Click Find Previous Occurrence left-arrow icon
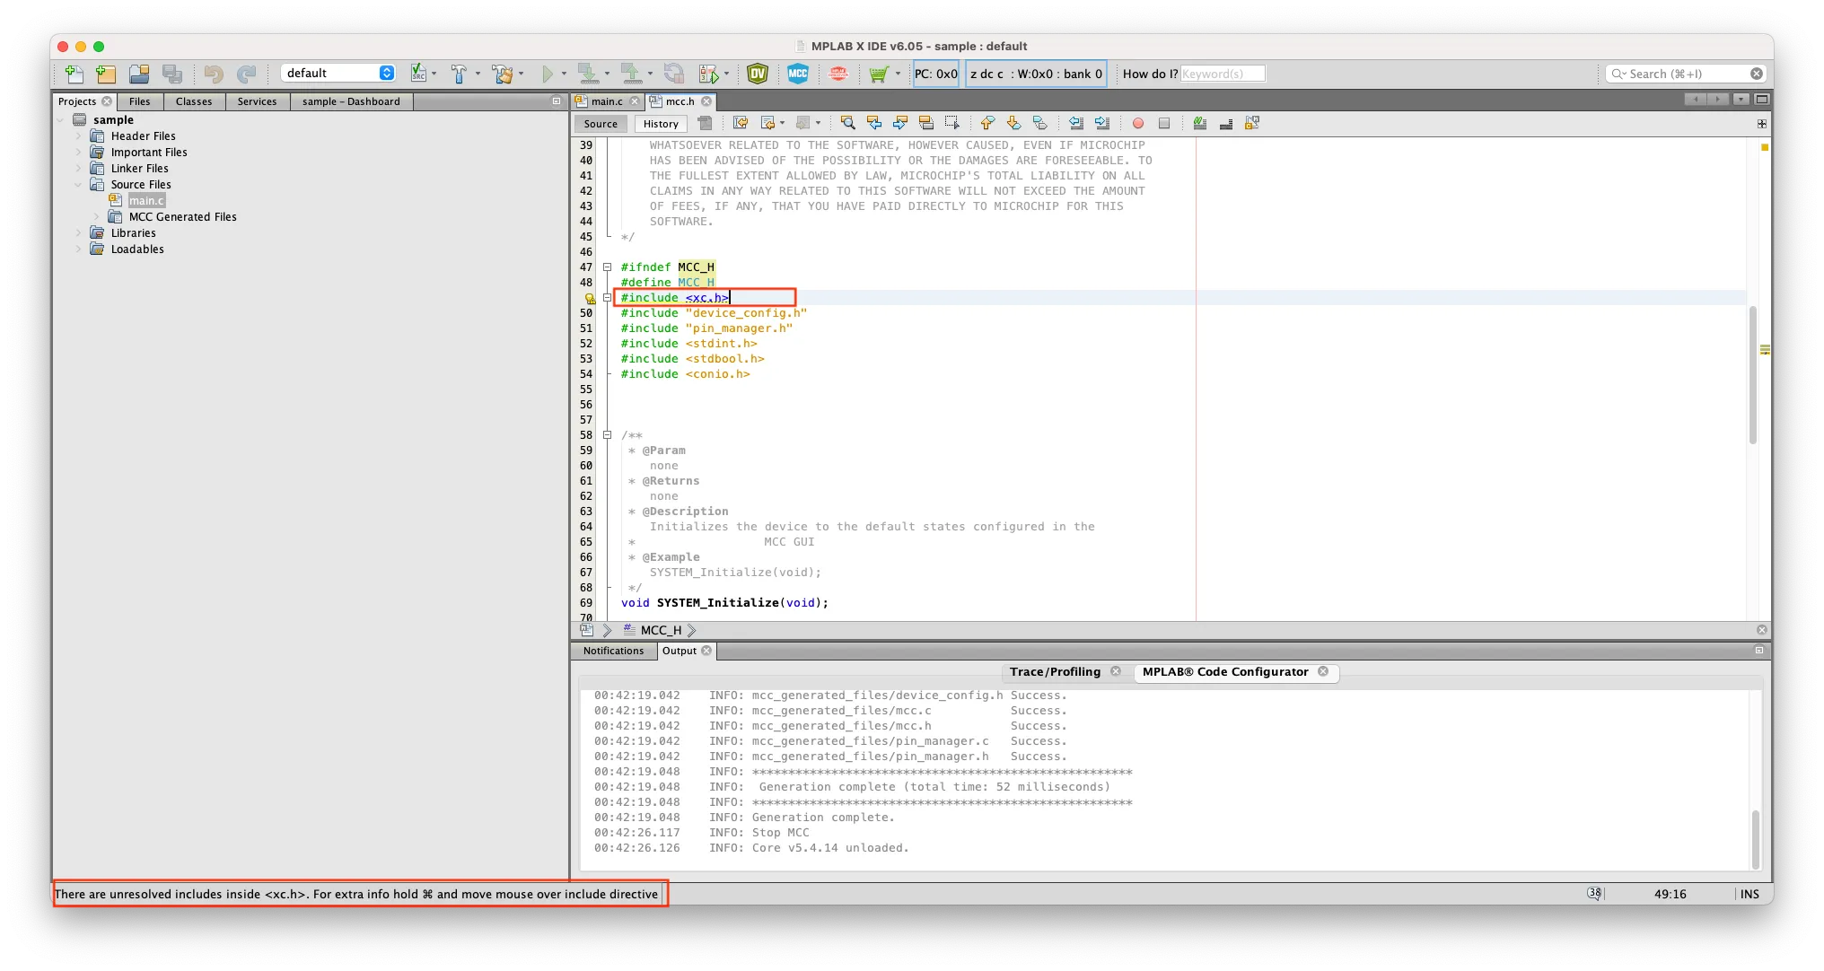This screenshot has height=971, width=1824. 873,123
